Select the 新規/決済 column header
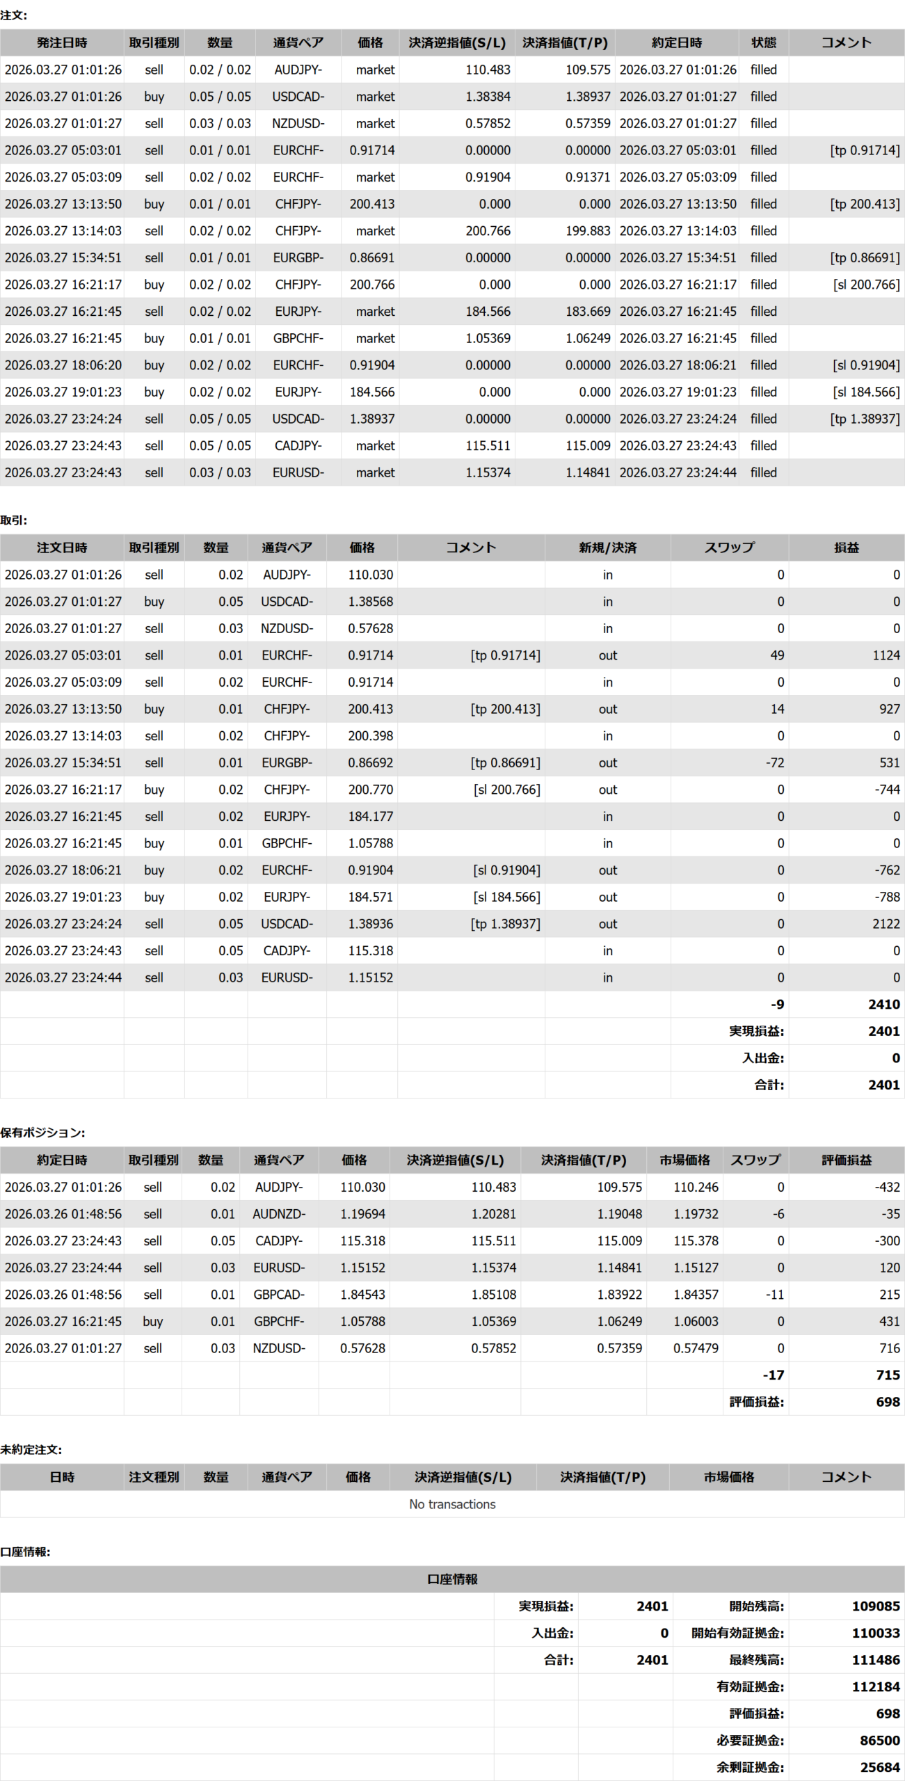This screenshot has height=1781, width=905. point(607,548)
